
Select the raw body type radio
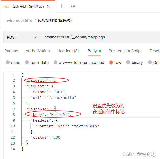tap(111, 62)
